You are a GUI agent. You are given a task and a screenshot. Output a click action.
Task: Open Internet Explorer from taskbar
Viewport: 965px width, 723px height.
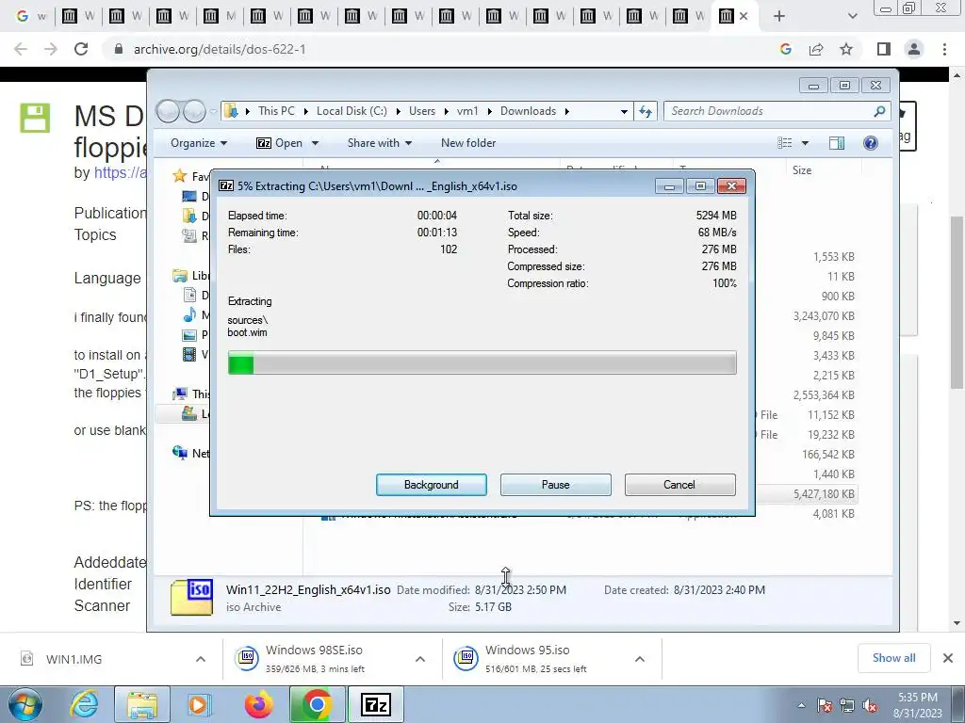pyautogui.click(x=84, y=704)
